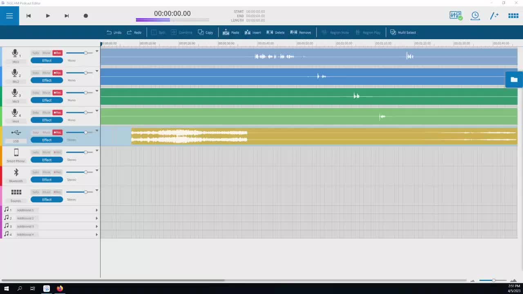Expand the Additional 4 track
This screenshot has height=294, width=523.
pos(97,234)
